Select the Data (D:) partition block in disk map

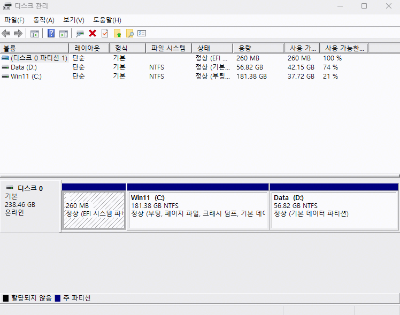click(334, 210)
